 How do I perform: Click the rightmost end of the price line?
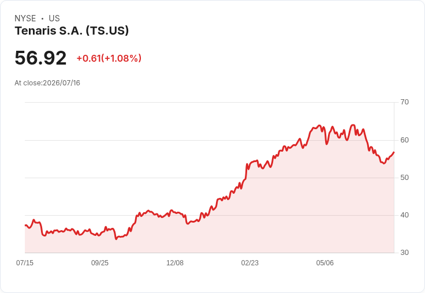[x=394, y=152]
